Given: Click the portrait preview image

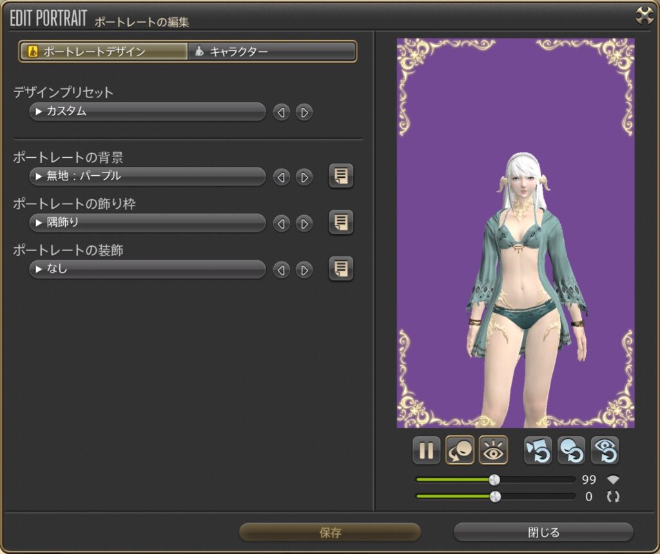Looking at the screenshot, I should pyautogui.click(x=516, y=233).
